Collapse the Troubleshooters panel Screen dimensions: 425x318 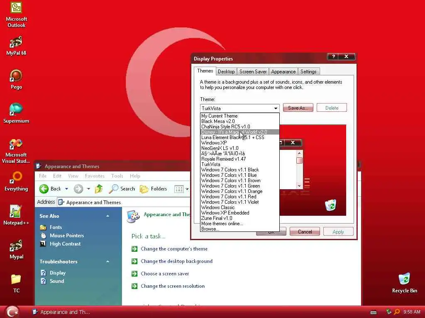(107, 262)
